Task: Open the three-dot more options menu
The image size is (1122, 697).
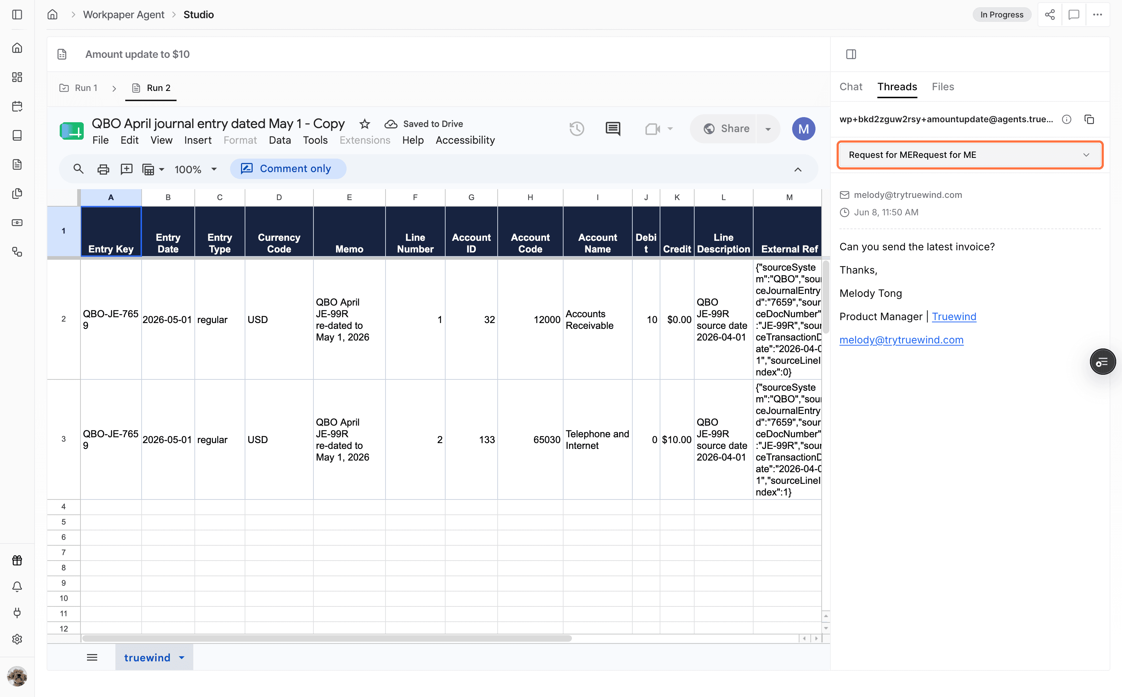Action: point(1098,15)
